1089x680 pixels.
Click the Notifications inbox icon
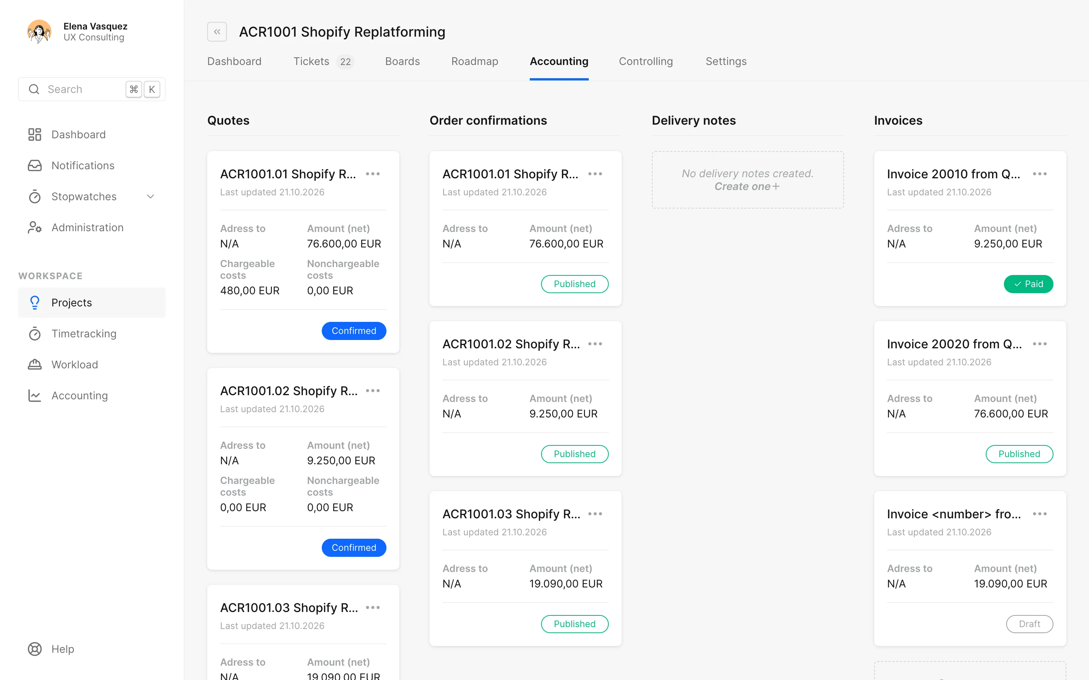coord(35,165)
